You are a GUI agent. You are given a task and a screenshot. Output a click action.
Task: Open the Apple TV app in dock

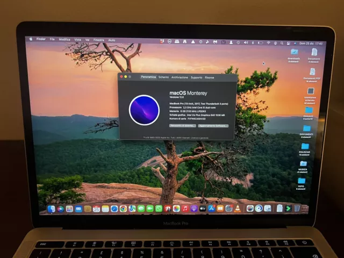tap(203, 209)
